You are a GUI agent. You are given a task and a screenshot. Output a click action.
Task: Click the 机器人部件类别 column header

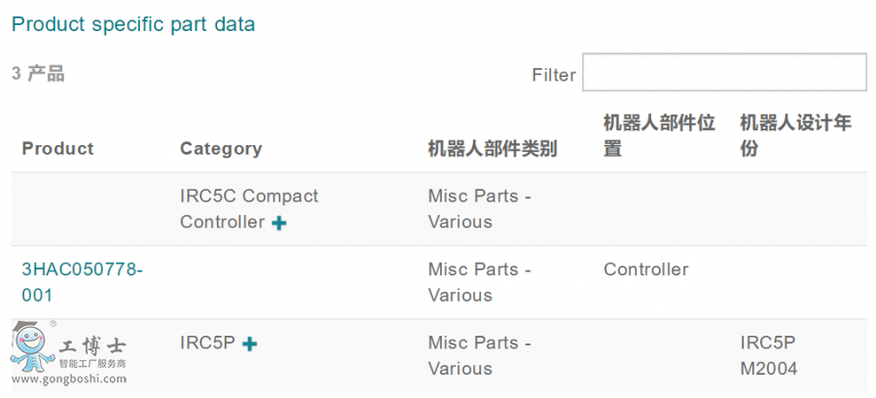[x=493, y=149]
